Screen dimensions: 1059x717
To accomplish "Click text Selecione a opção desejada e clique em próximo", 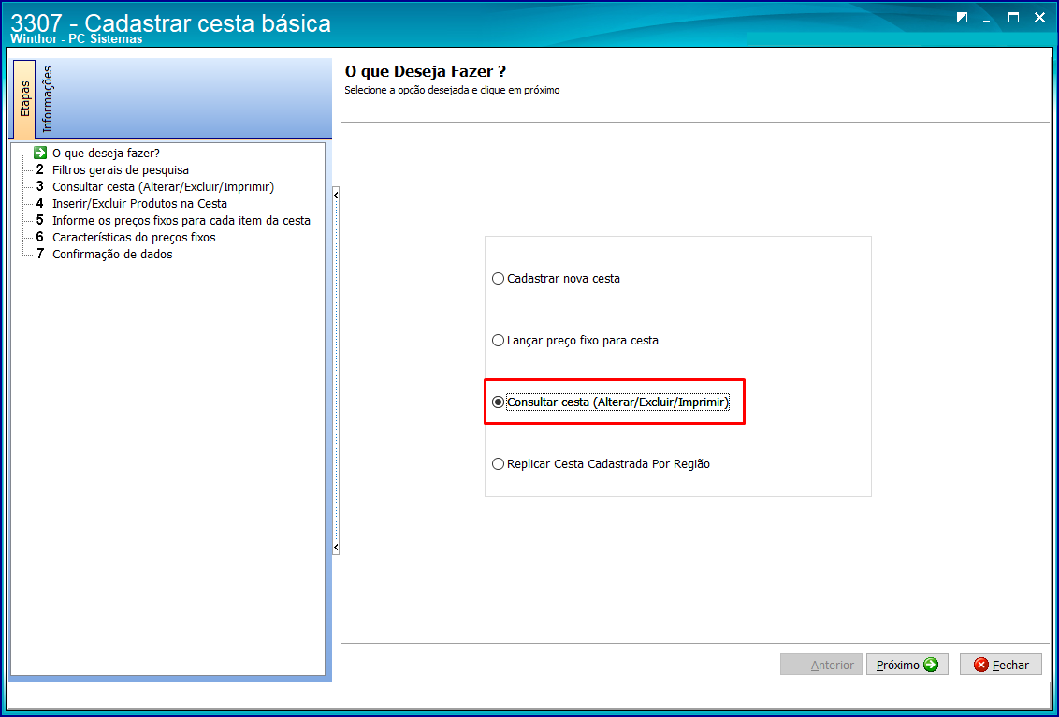I will 452,90.
